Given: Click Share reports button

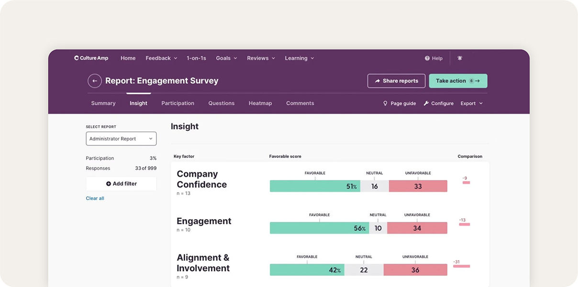Looking at the screenshot, I should point(396,81).
